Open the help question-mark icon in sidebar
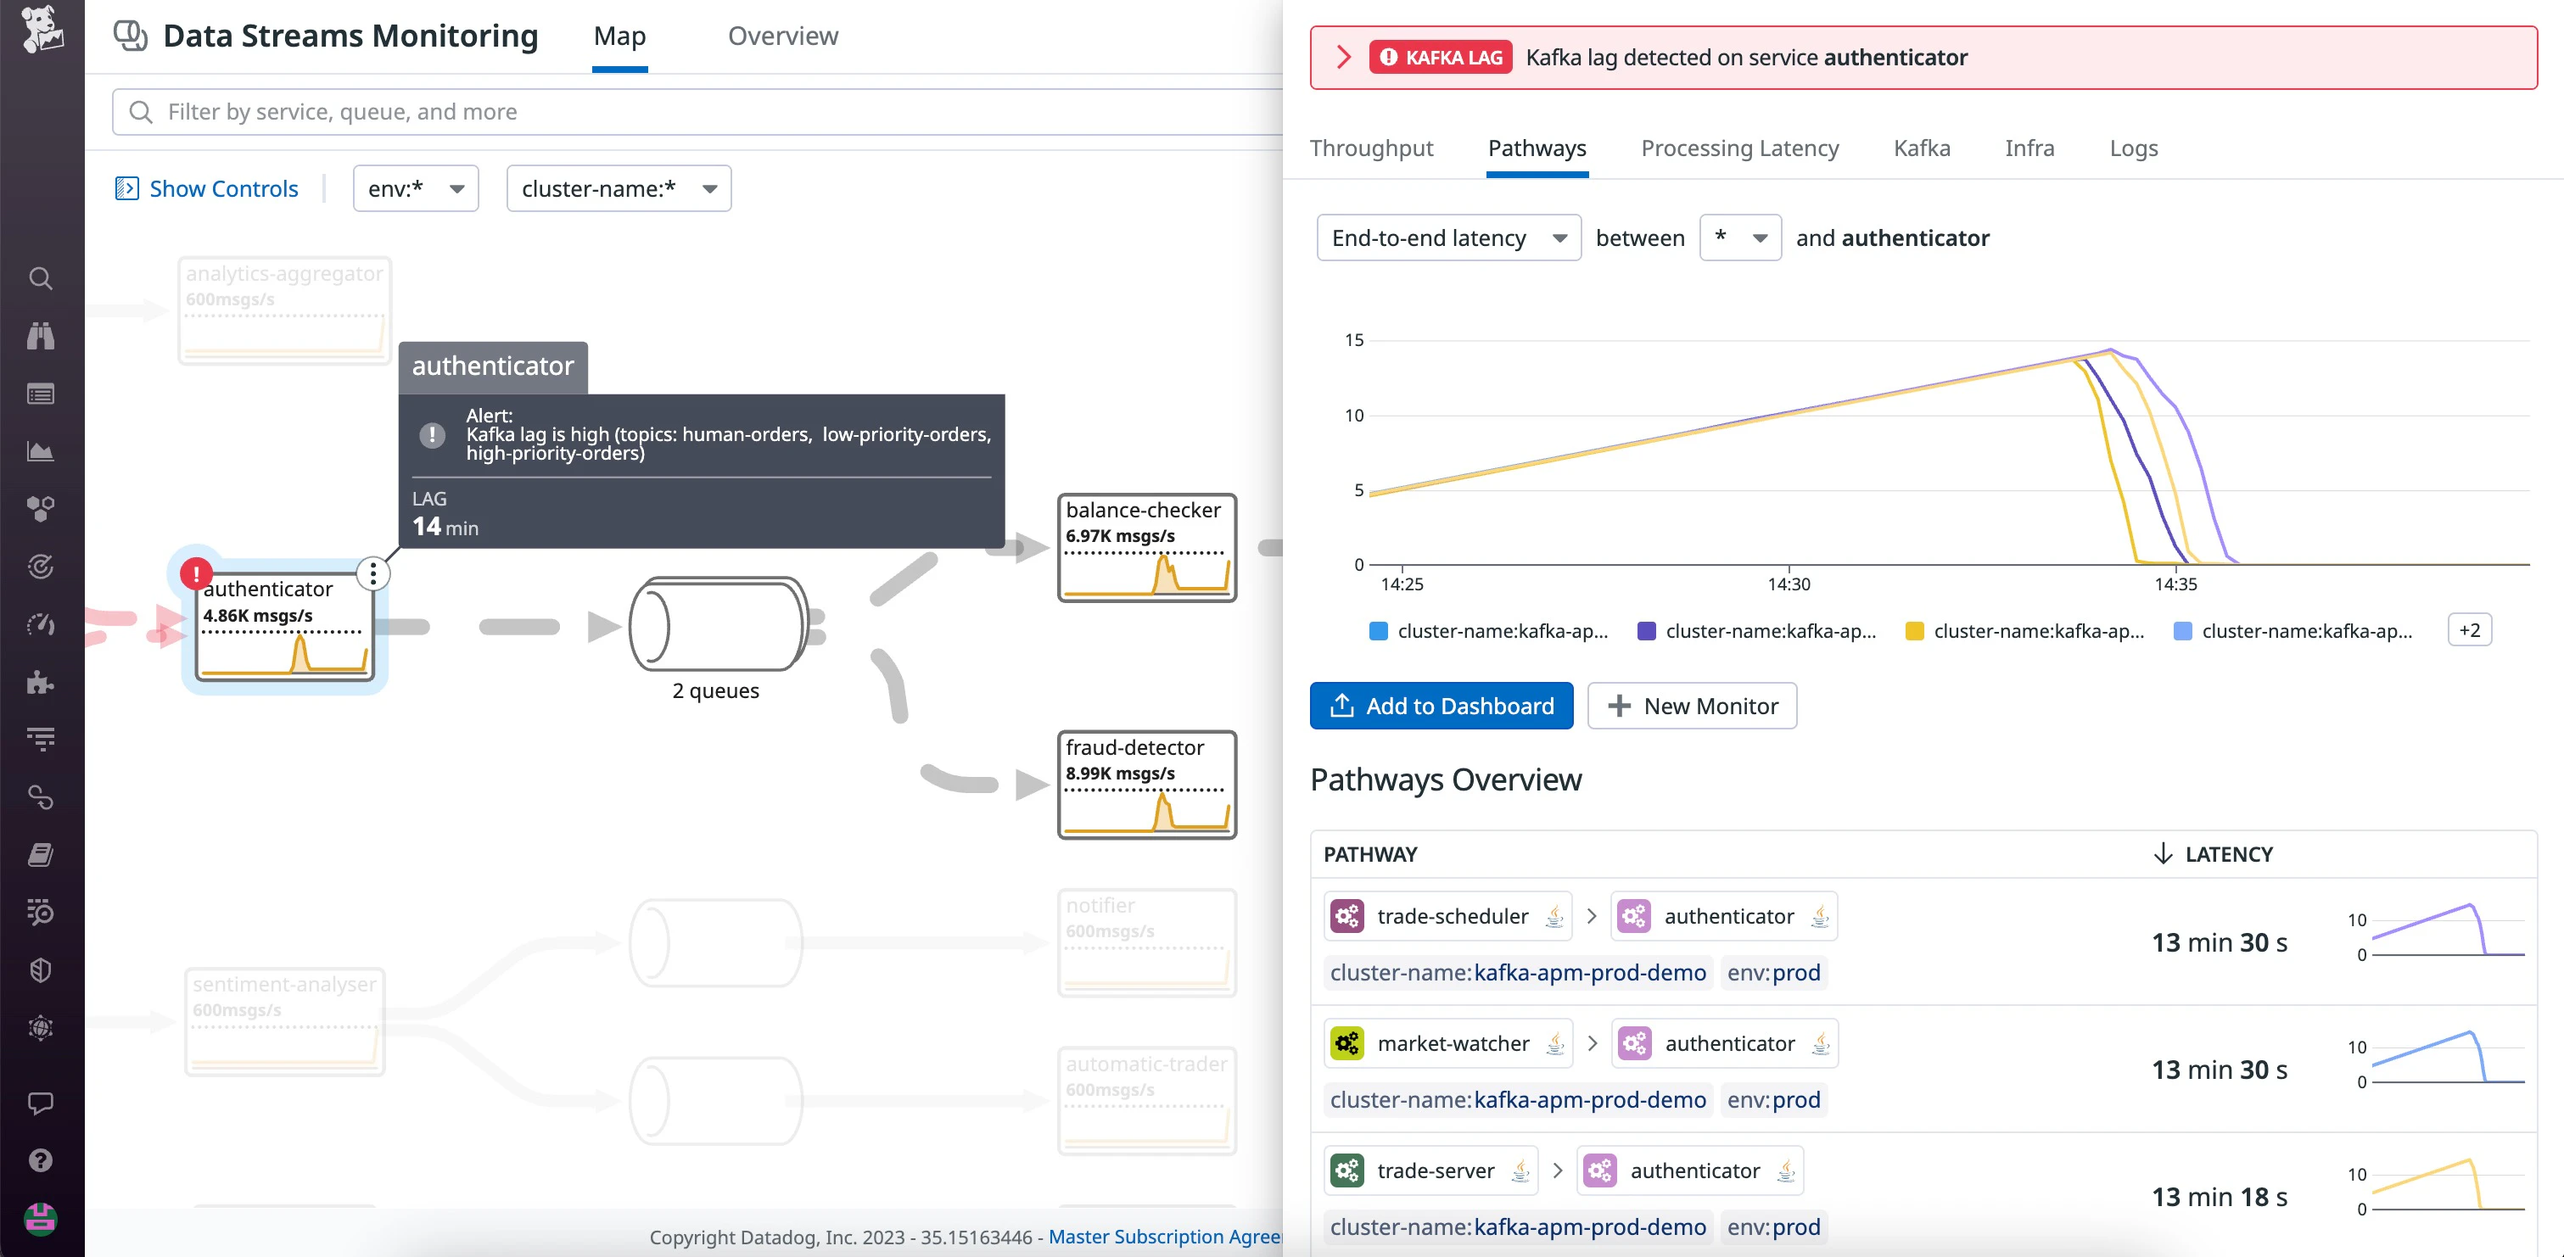 [41, 1160]
